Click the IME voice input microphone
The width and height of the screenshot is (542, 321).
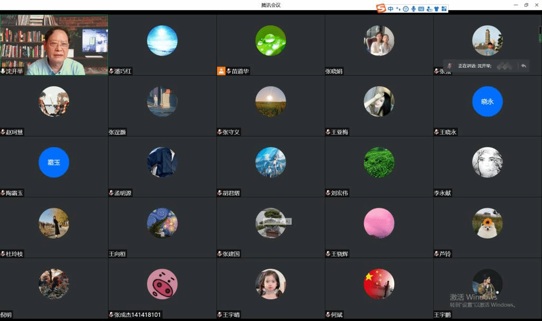413,9
